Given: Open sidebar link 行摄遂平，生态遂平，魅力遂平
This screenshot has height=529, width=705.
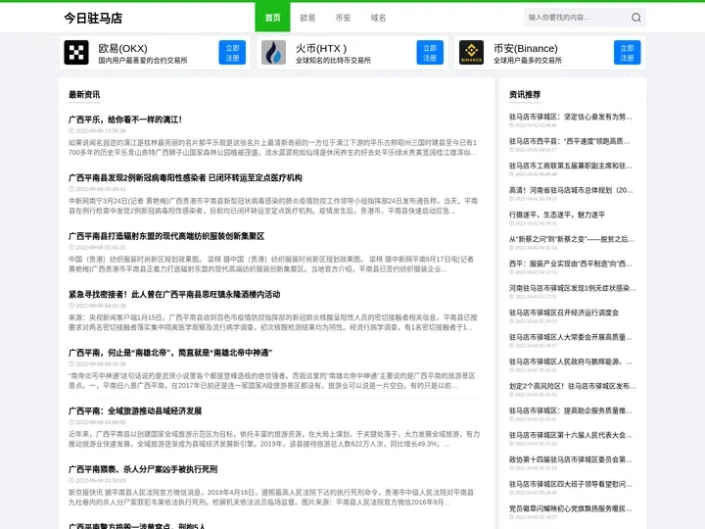Looking at the screenshot, I should [x=557, y=215].
